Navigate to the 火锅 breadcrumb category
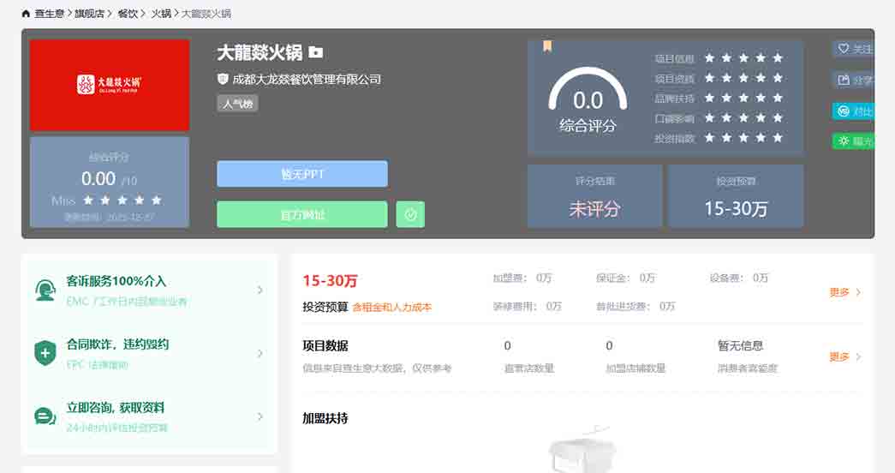Screen dimensions: 895x473 click(x=161, y=14)
